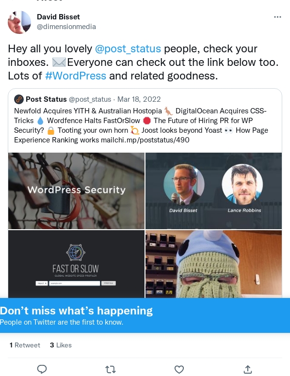This screenshot has width=290, height=376.
Task: Open the three-dot more options menu
Action: pos(277,17)
